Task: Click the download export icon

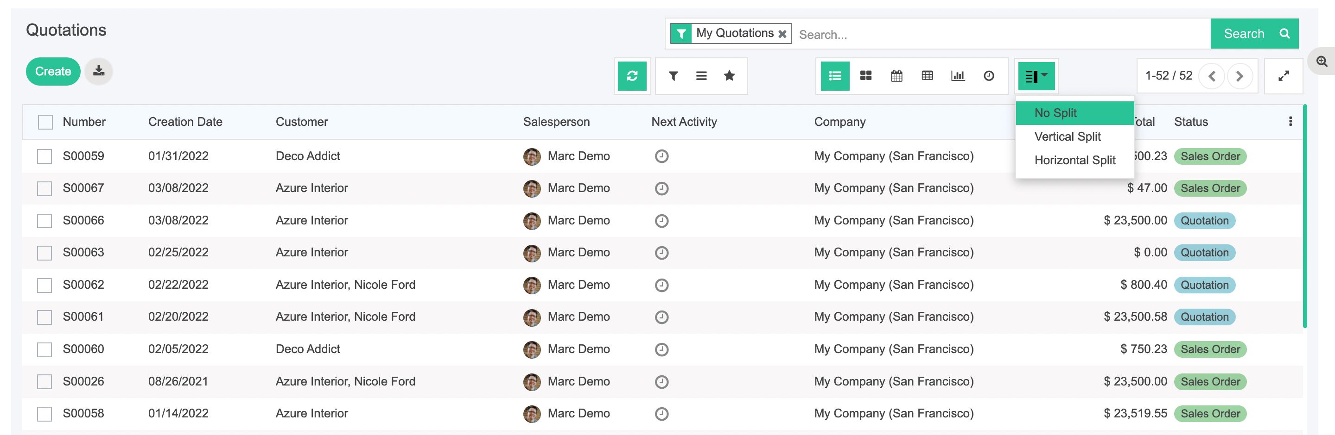Action: pos(98,71)
